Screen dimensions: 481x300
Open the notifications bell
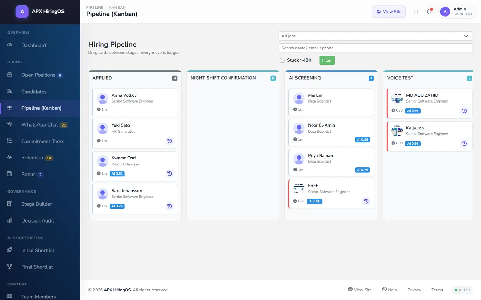[429, 11]
